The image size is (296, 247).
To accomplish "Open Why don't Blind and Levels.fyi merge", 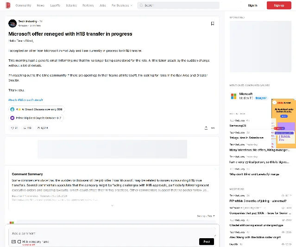I will click(254, 174).
